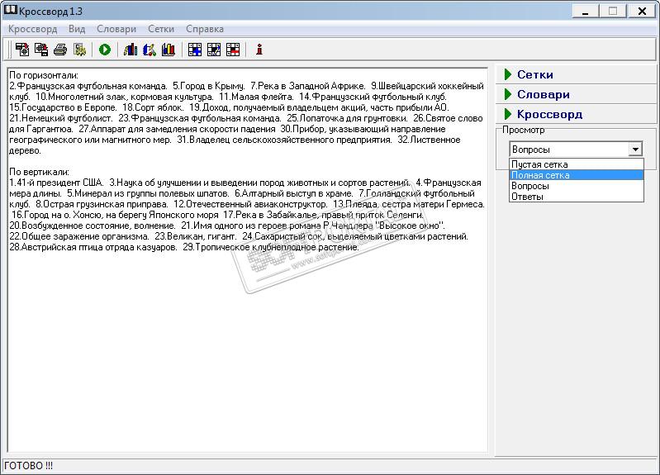Click the green play button to generate crossword

105,50
